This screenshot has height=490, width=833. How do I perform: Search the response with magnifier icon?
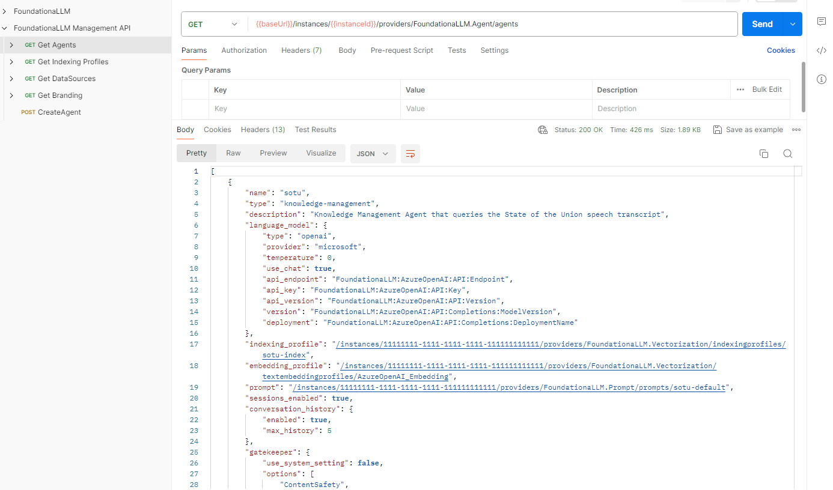coord(787,154)
